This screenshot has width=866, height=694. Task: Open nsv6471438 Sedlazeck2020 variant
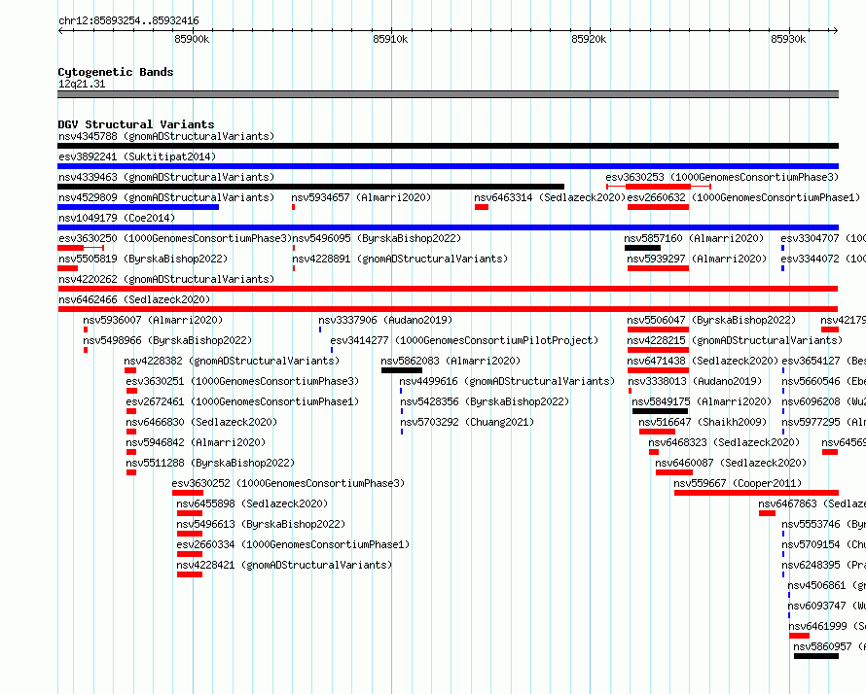pyautogui.click(x=703, y=361)
